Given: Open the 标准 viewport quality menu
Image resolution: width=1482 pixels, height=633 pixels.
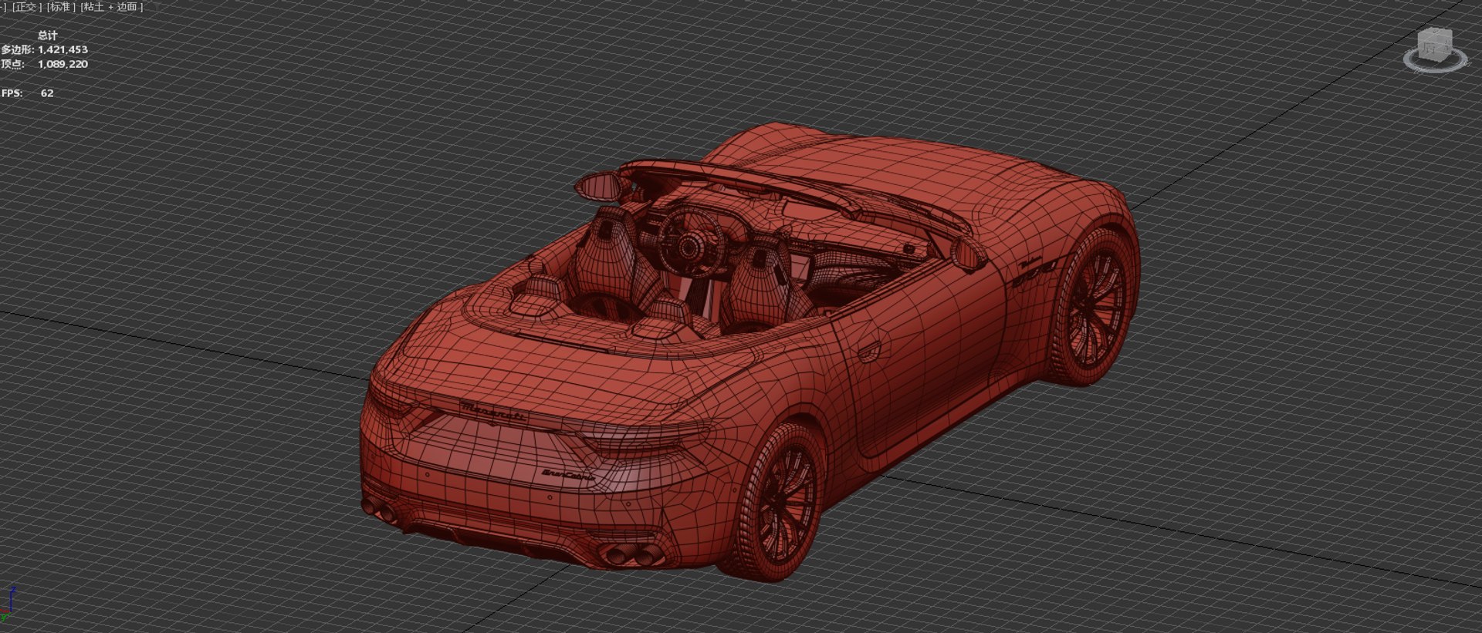Looking at the screenshot, I should click(61, 7).
